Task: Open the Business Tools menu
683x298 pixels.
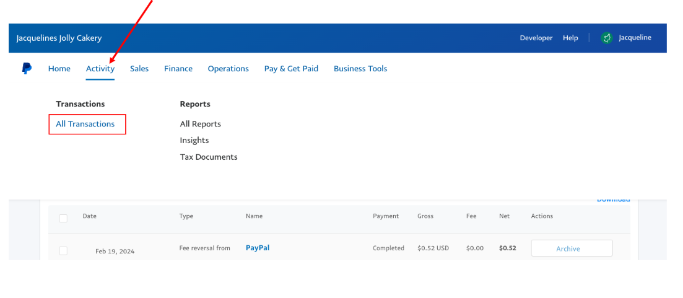Action: (x=360, y=69)
